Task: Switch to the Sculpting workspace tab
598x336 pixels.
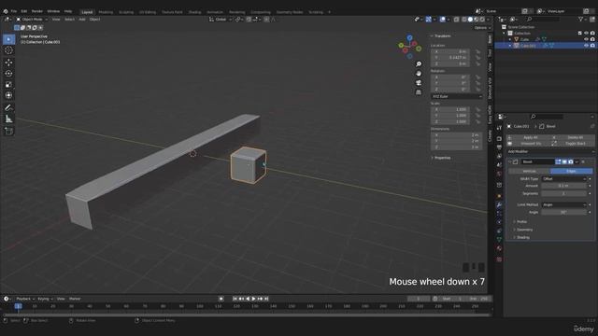Action: [126, 12]
